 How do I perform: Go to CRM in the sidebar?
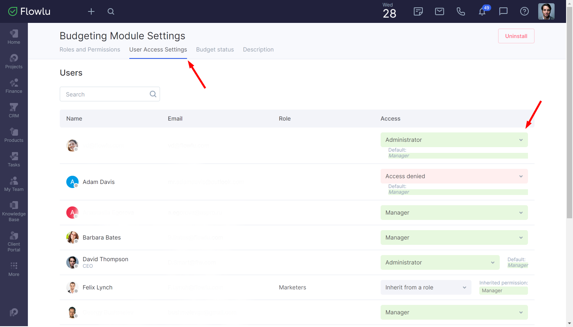(14, 110)
